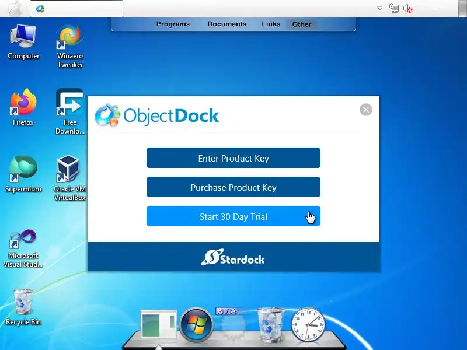Screen dimensions: 467x350
Task: Click the muted volume tray icon
Action: pyautogui.click(x=408, y=8)
